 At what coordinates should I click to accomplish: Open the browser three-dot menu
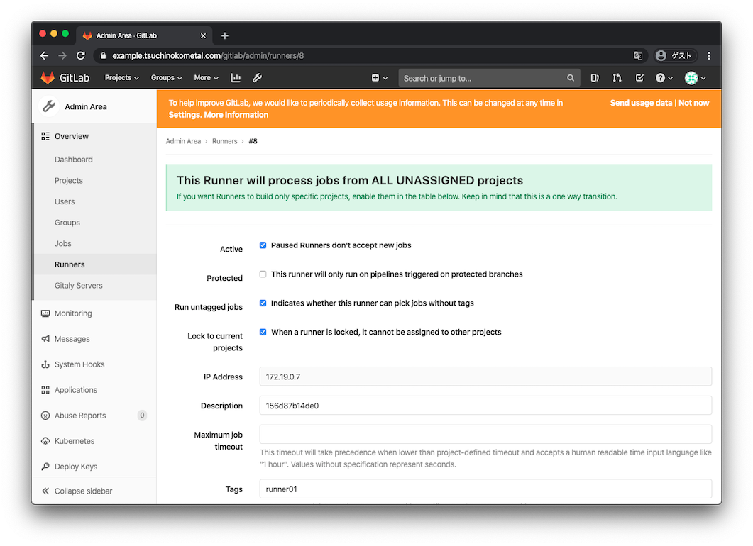click(x=709, y=55)
